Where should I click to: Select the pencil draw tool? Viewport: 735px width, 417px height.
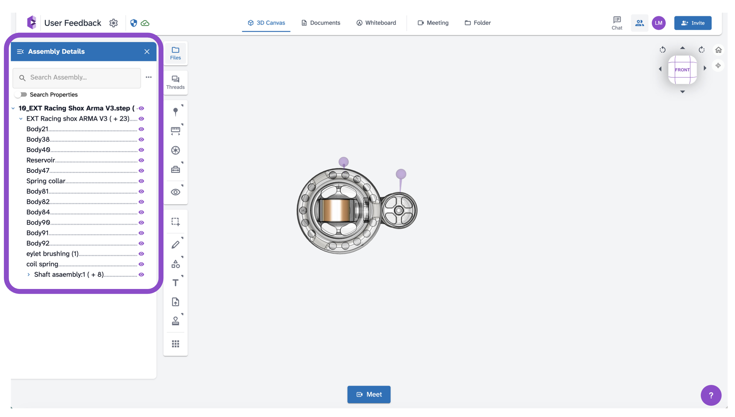175,244
